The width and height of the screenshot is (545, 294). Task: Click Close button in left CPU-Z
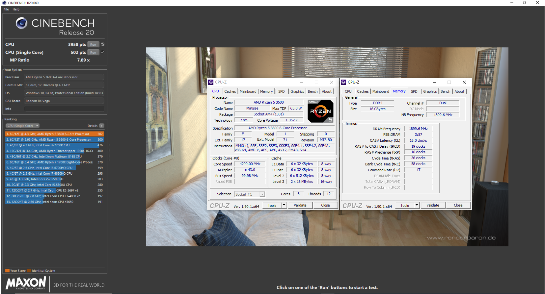pyautogui.click(x=325, y=206)
